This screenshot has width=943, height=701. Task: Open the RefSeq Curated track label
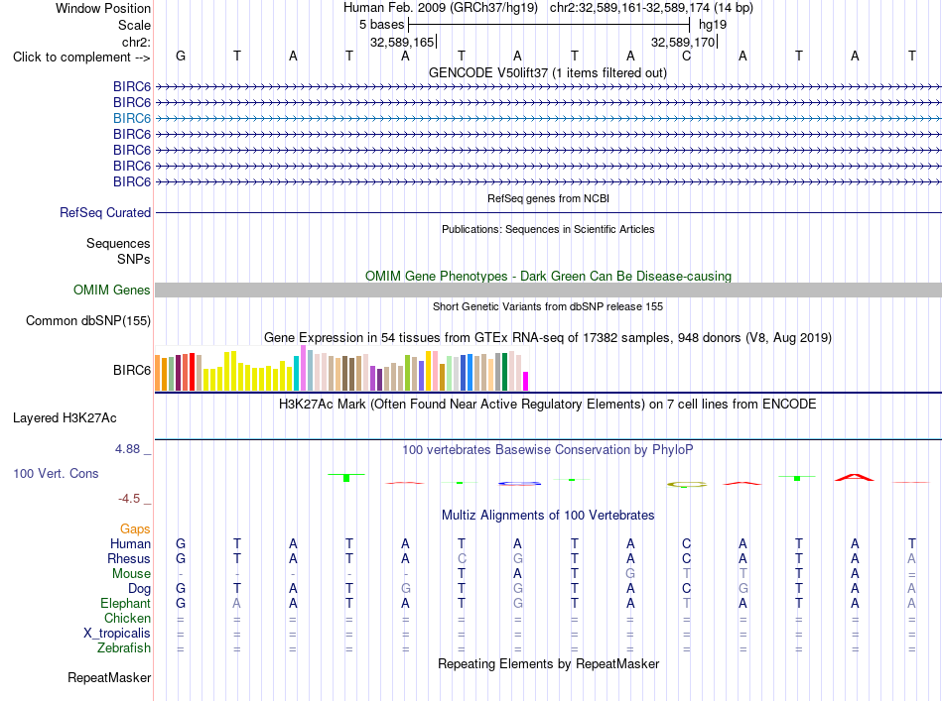pyautogui.click(x=105, y=212)
